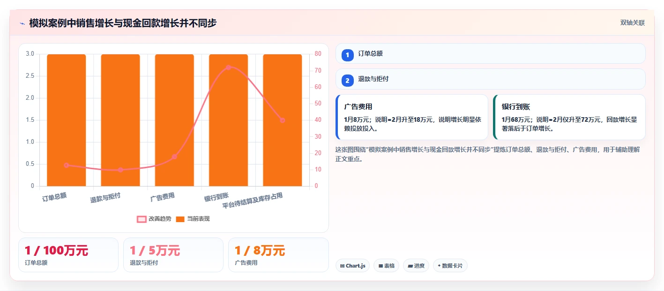This screenshot has height=291, width=664.
Task: Click the line point above 订单总额
Action: tap(67, 165)
